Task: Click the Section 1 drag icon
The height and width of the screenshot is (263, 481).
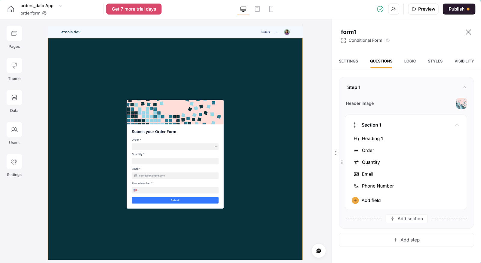Action: click(x=355, y=125)
